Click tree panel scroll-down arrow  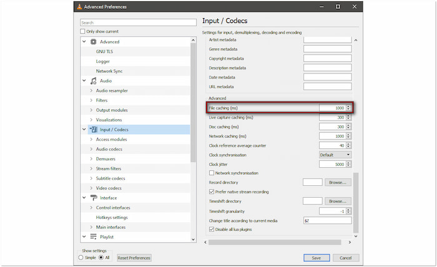click(193, 240)
